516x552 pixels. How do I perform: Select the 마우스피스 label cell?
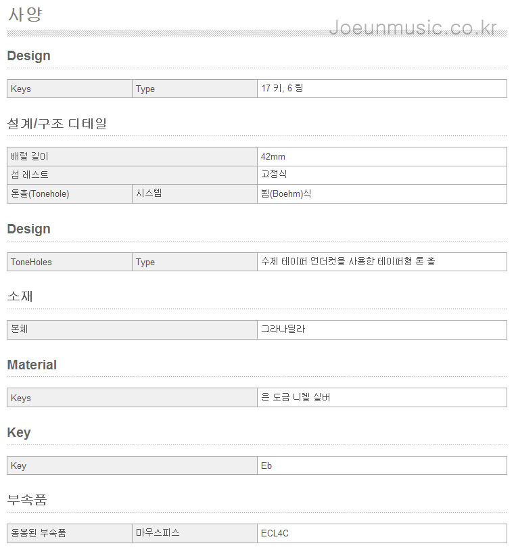coord(195,533)
